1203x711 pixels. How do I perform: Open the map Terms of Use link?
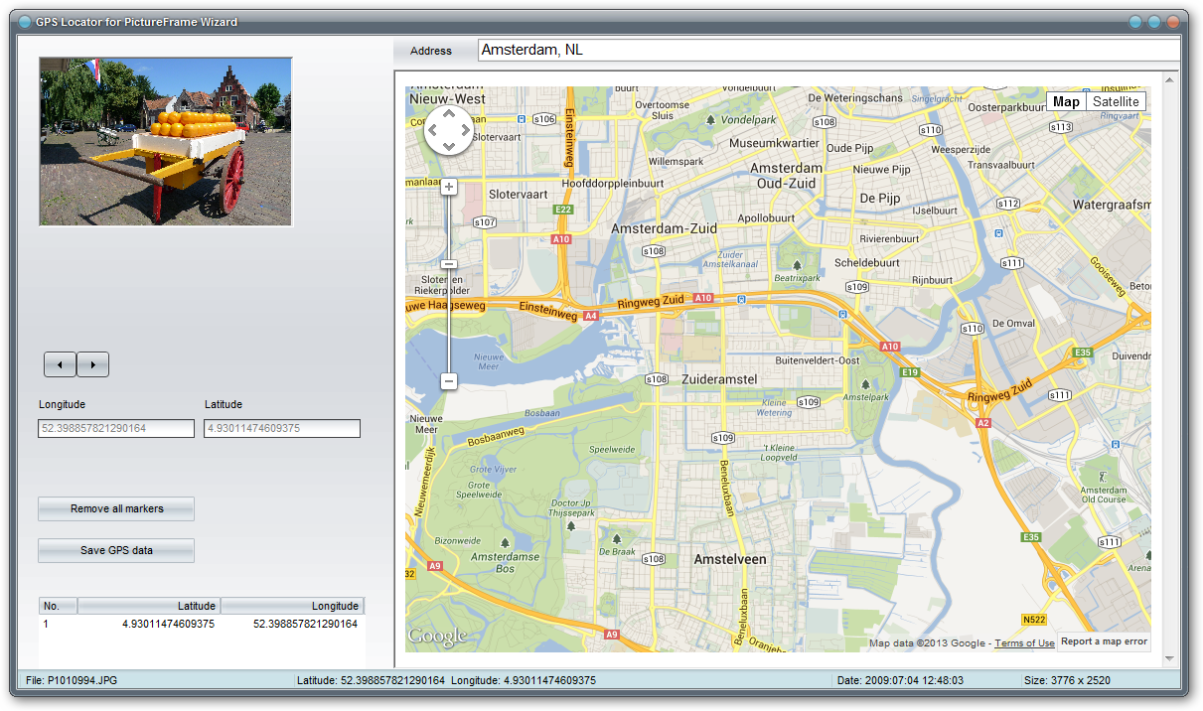(x=1024, y=643)
